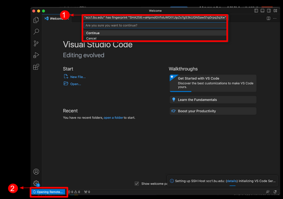Open Get Started with VS Code walkthrough

[213, 83]
